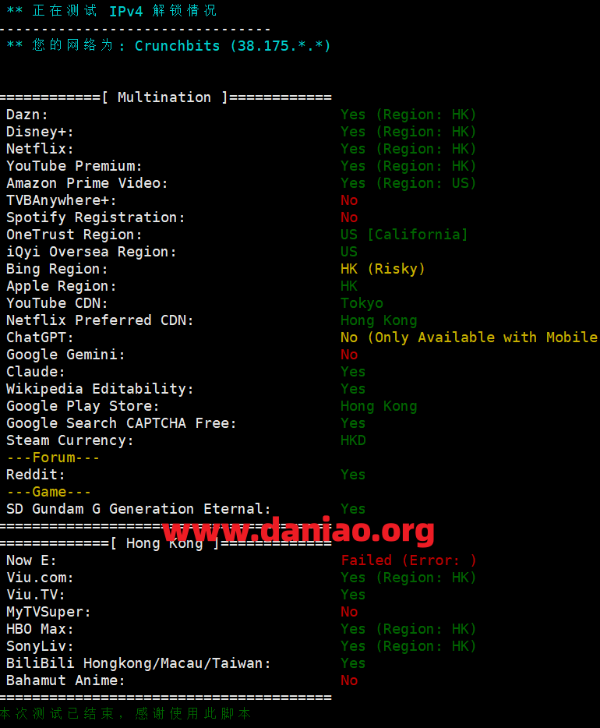Click the '正在测试 IPv4 解锁情况' header line
The width and height of the screenshot is (600, 728).
pyautogui.click(x=111, y=11)
